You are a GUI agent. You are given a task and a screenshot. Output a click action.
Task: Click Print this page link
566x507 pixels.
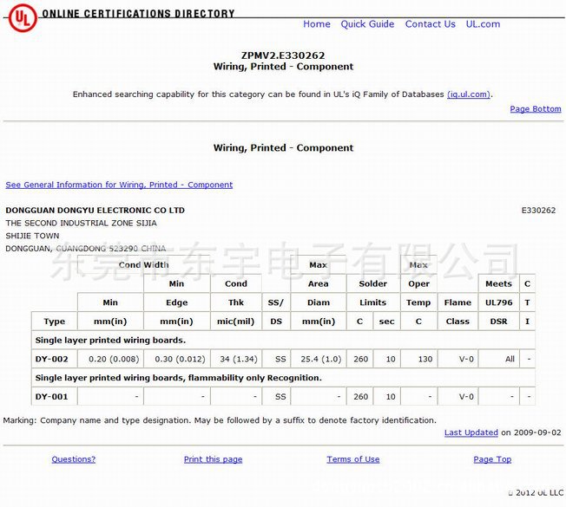pos(213,459)
